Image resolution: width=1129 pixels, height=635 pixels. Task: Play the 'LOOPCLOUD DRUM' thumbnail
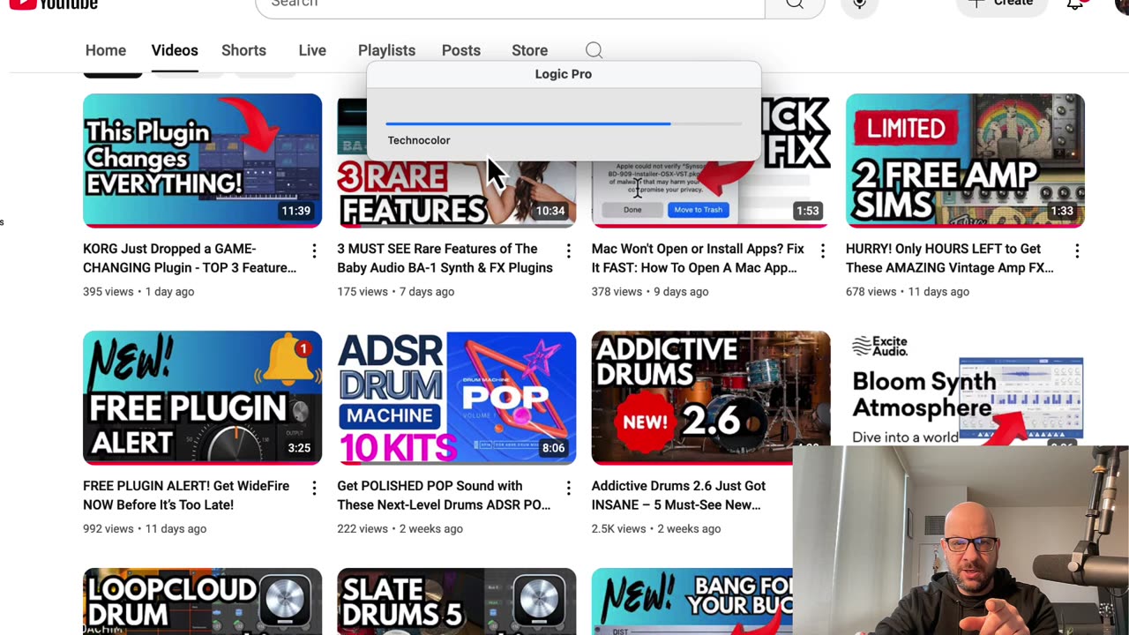(202, 601)
